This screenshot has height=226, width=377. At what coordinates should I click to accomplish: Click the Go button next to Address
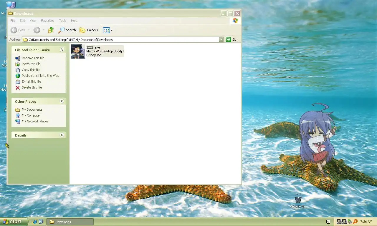tap(231, 39)
